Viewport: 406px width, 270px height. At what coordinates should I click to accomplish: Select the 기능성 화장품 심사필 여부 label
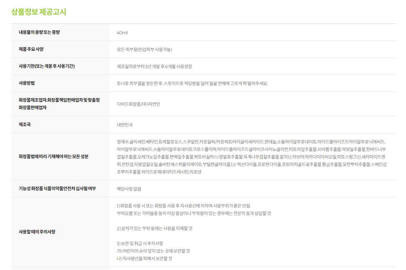click(57, 188)
